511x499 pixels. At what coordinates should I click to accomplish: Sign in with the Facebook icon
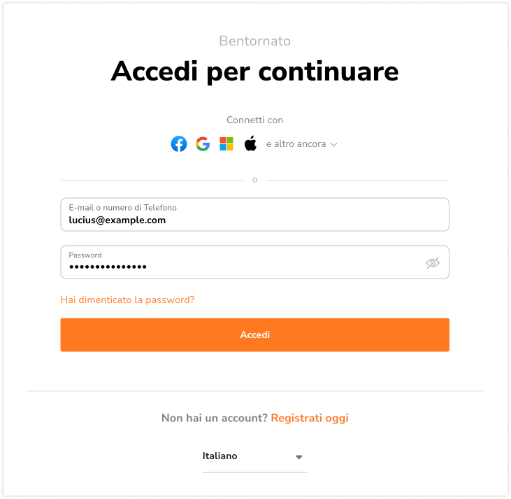pos(179,144)
